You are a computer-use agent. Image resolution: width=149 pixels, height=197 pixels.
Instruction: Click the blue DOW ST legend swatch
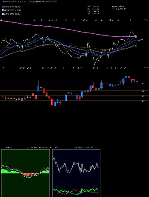[x=3, y=7]
